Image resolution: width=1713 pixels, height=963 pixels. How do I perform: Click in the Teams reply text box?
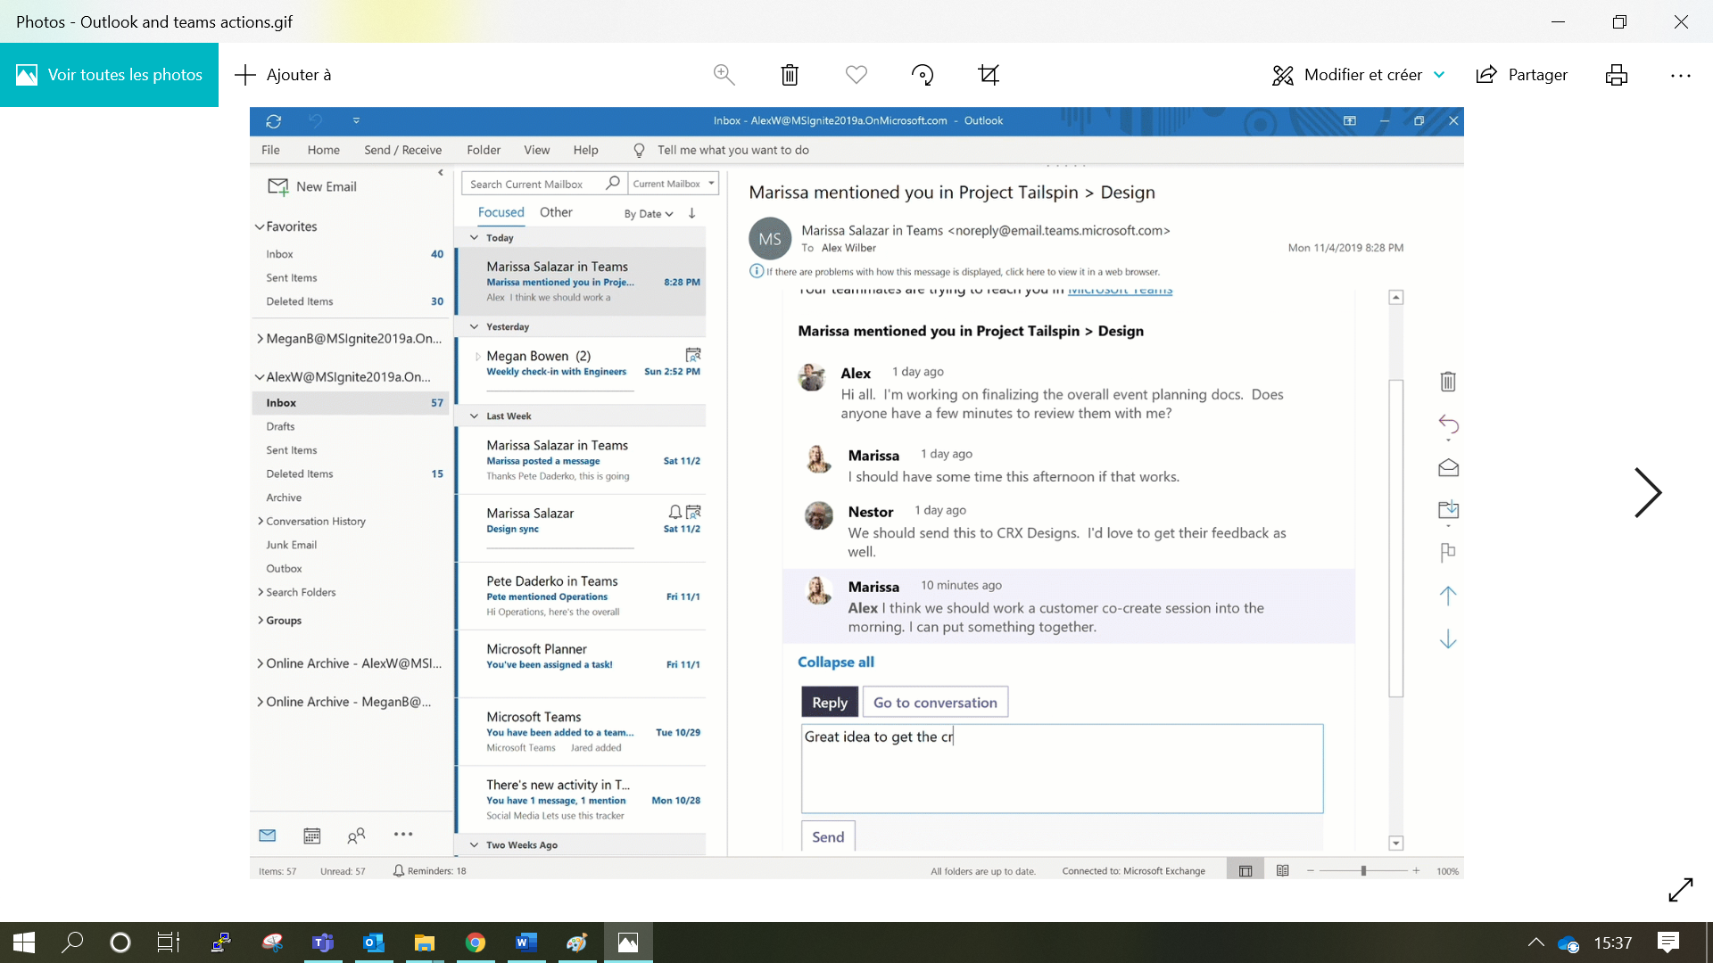(1062, 769)
